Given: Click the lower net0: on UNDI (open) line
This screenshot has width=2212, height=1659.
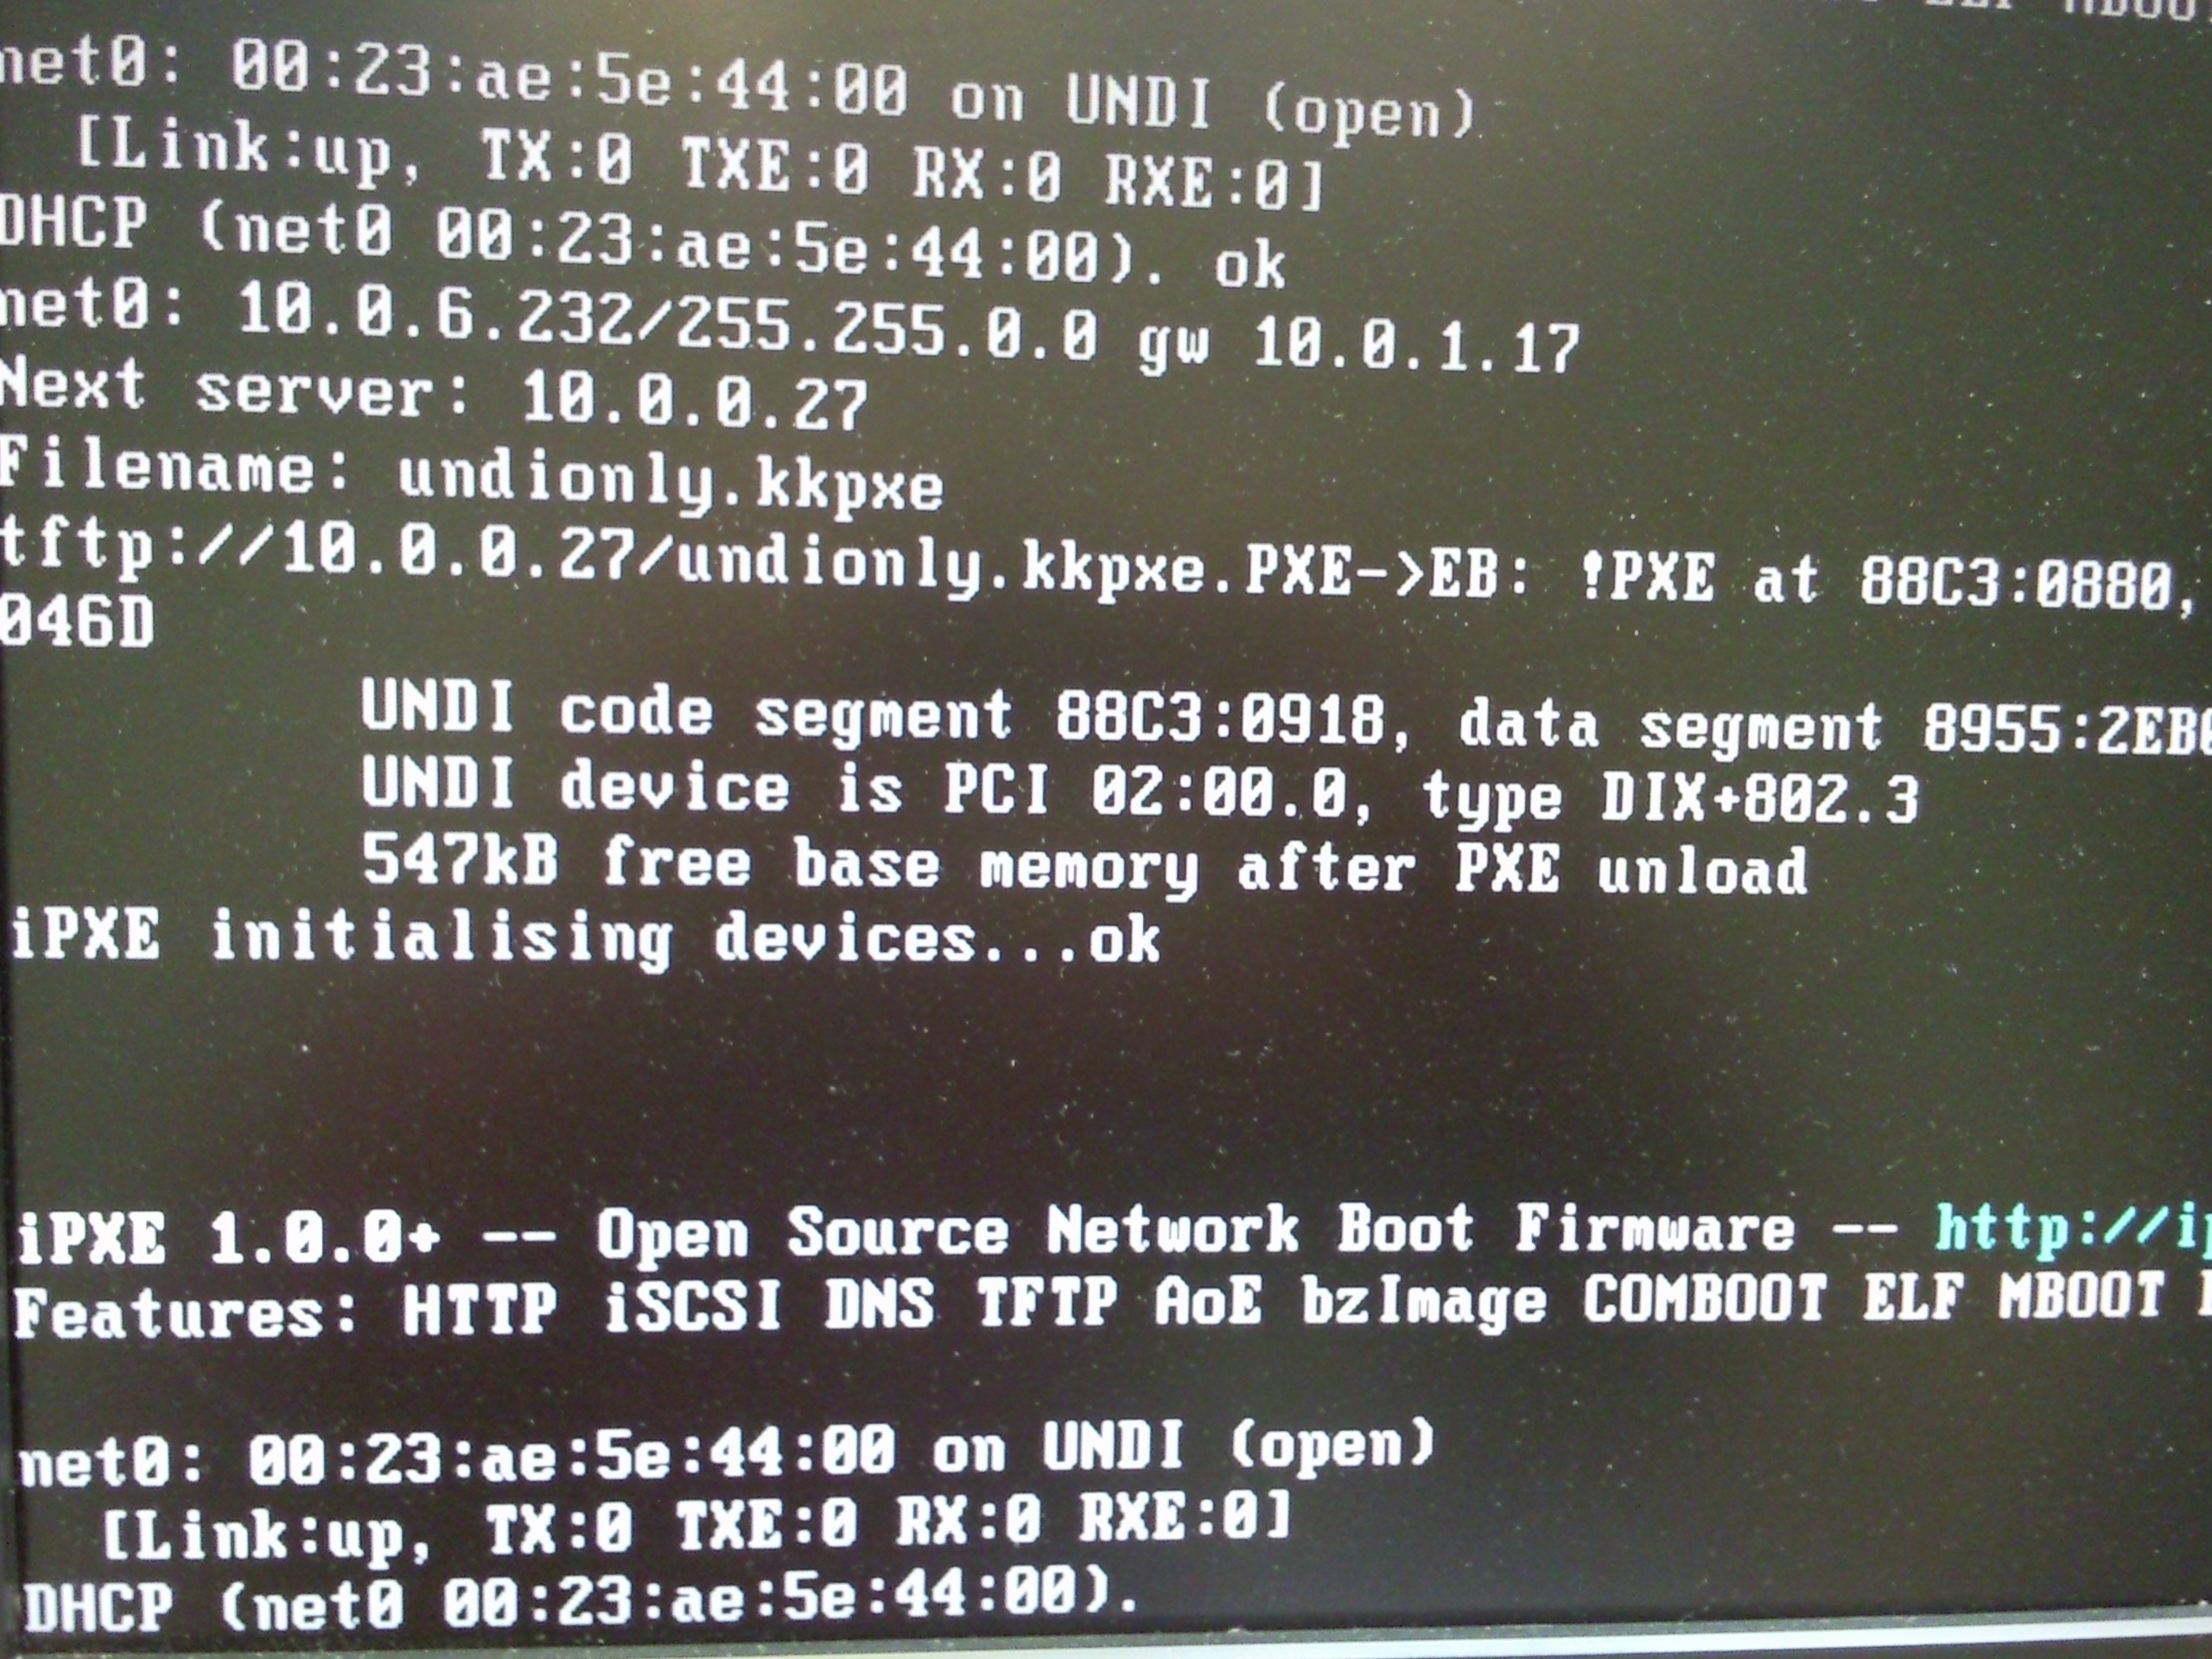Looking at the screenshot, I should coord(727,1452).
